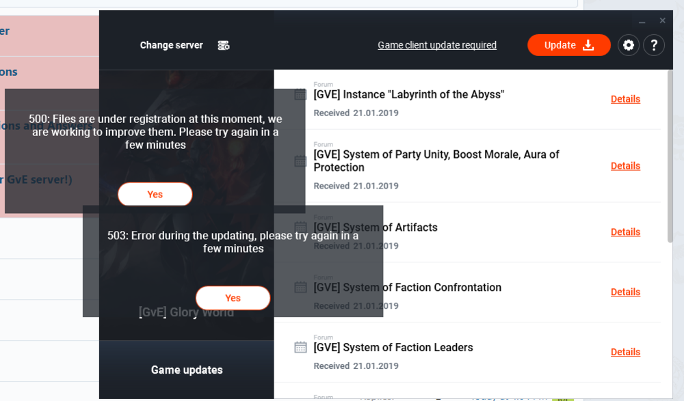Image resolution: width=684 pixels, height=401 pixels.
Task: Click calendar icon beside System of Party Unity
Action: [x=300, y=161]
